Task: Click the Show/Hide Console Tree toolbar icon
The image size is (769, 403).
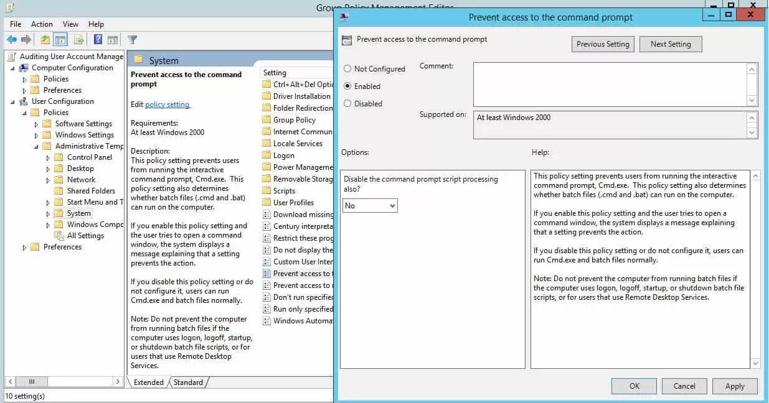Action: click(59, 39)
